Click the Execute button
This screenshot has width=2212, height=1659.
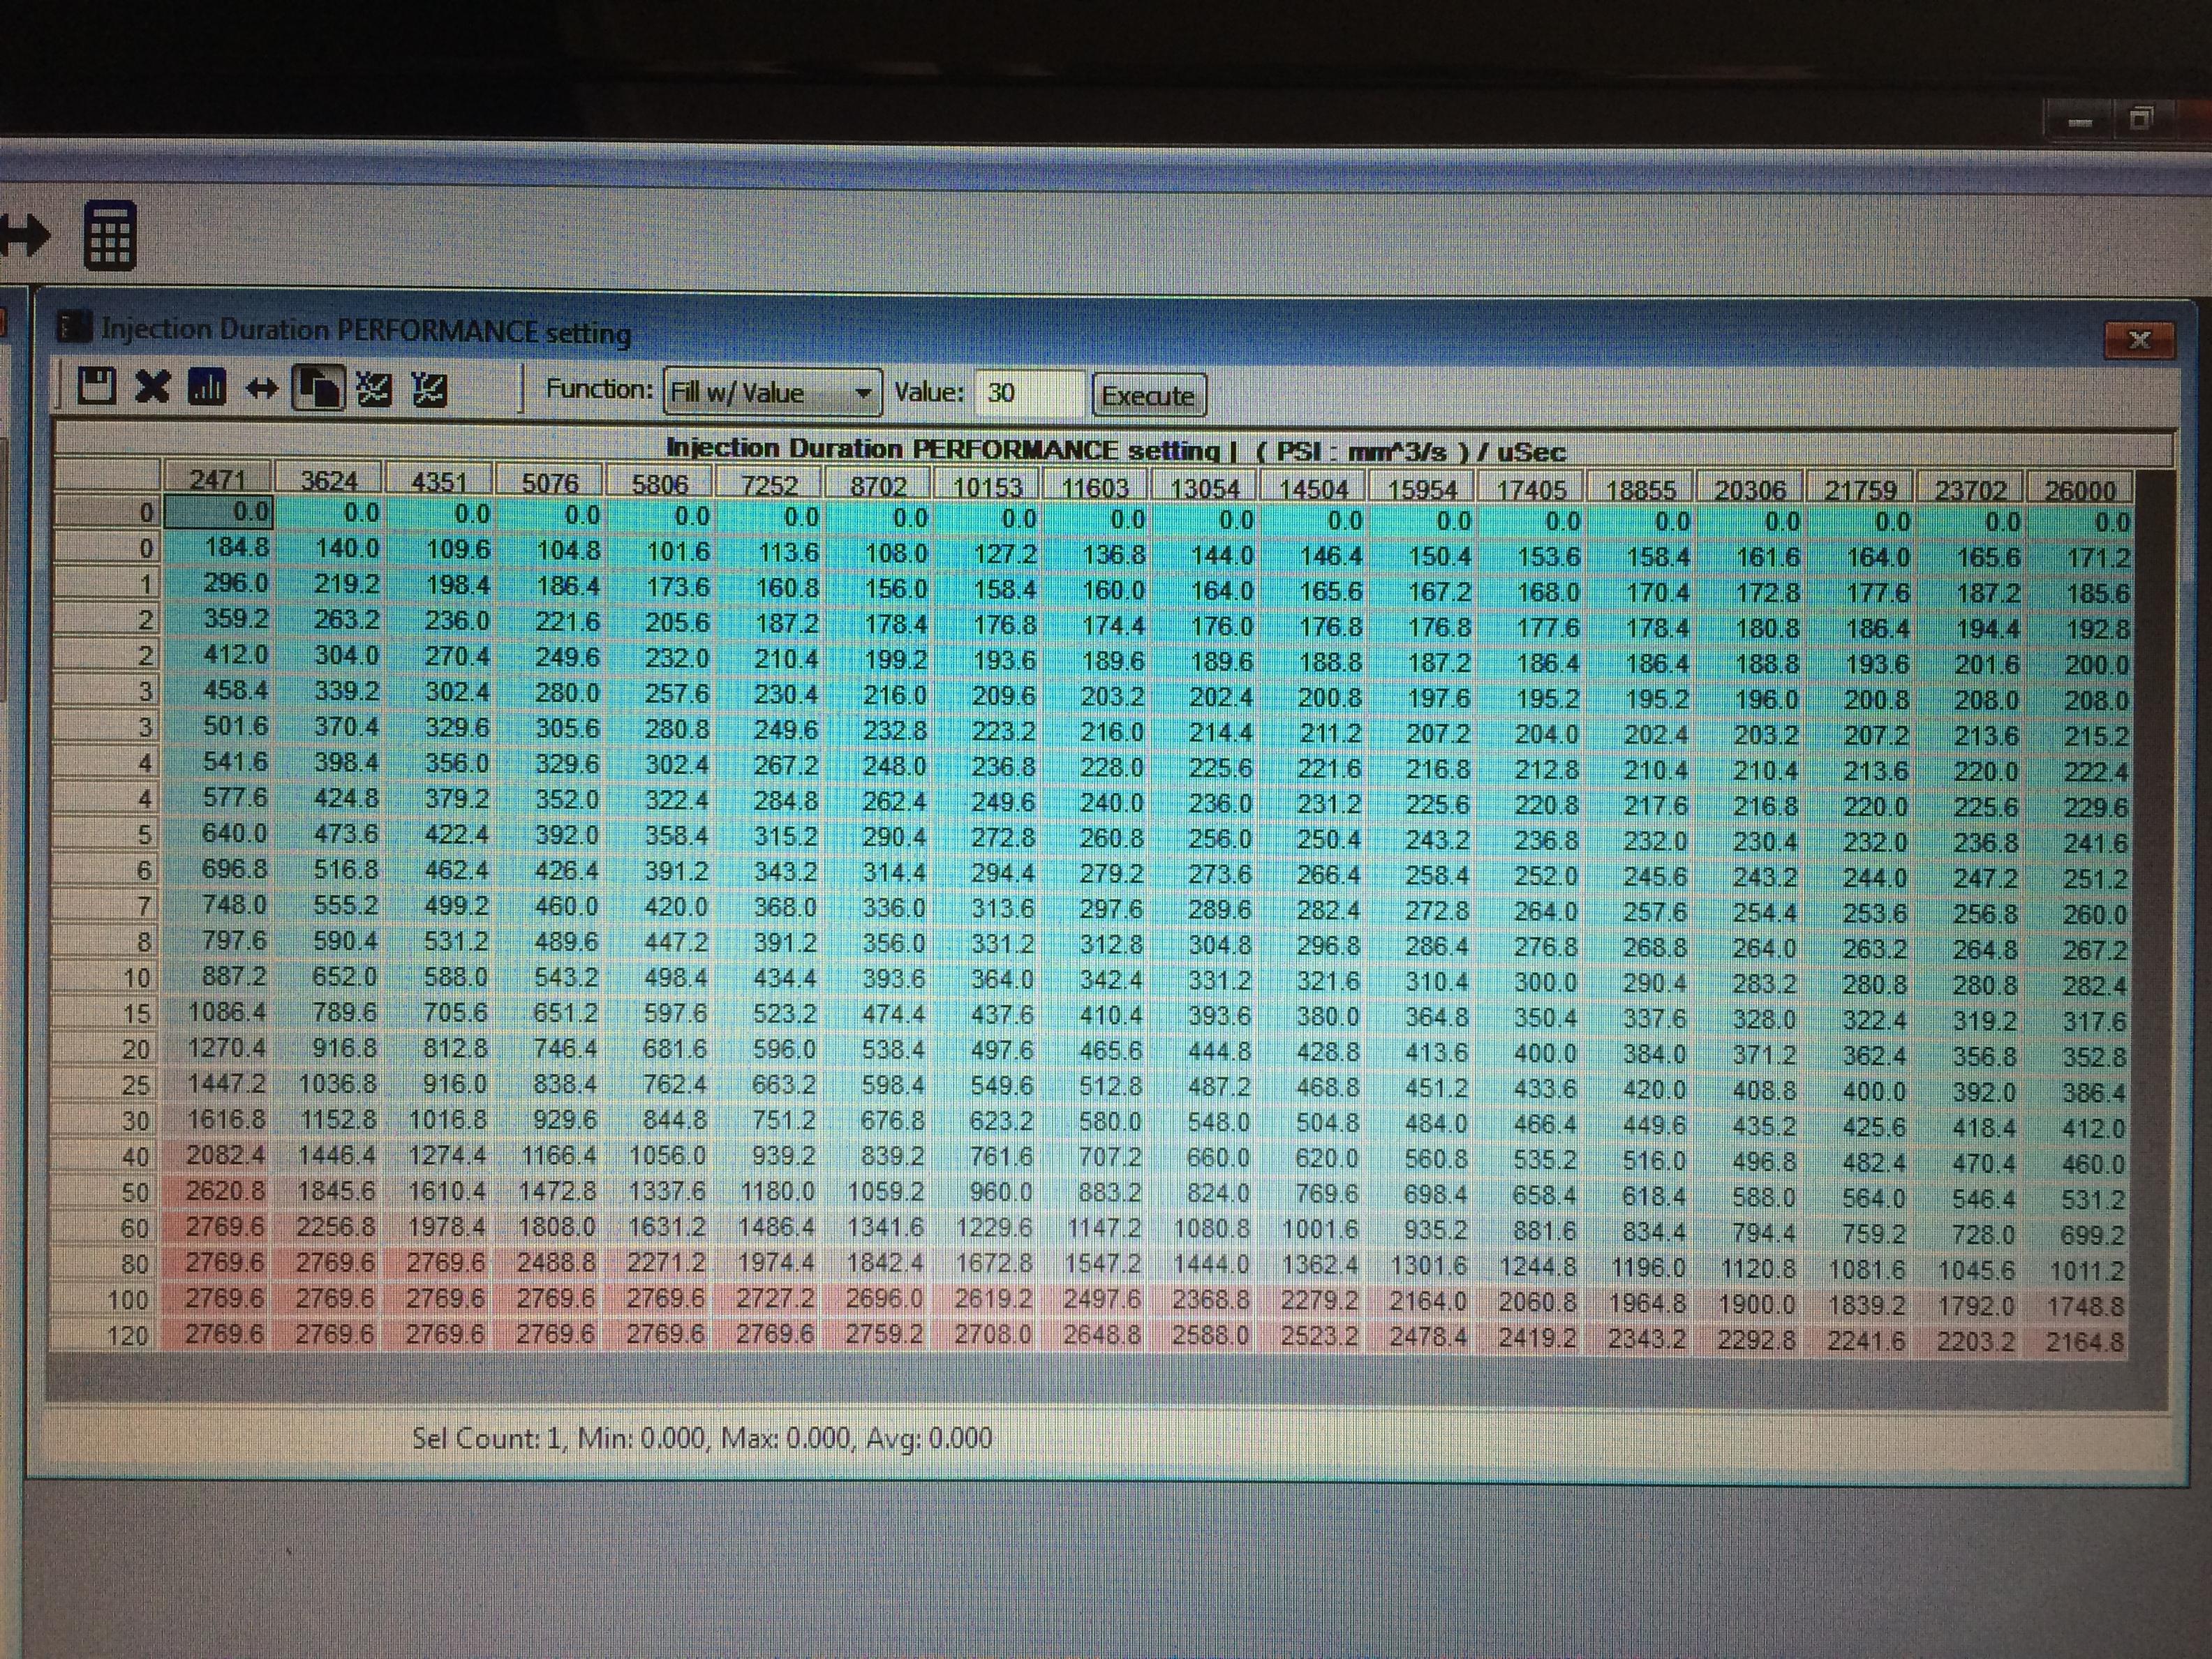1148,396
